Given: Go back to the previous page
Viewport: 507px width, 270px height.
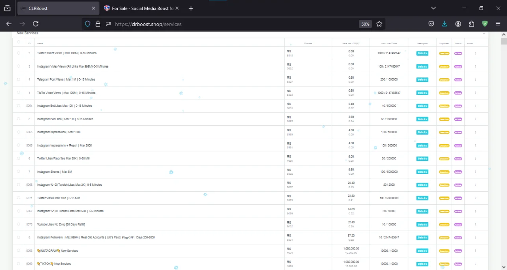Looking at the screenshot, I should (9, 24).
